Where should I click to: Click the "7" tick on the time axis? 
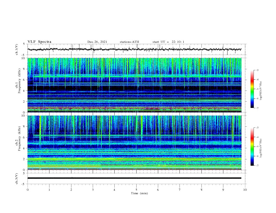point(180,190)
